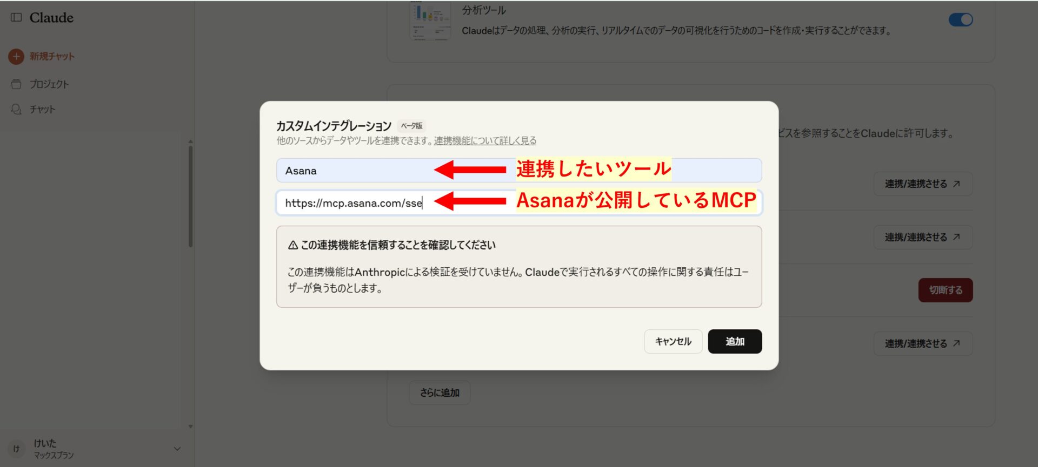Click the integration name field containing Asana

519,171
